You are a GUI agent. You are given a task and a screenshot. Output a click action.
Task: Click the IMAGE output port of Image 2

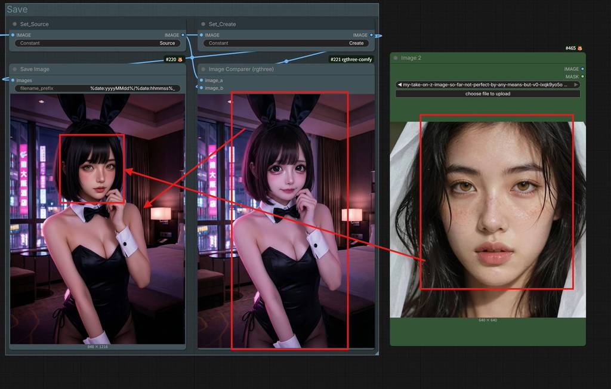(x=582, y=69)
